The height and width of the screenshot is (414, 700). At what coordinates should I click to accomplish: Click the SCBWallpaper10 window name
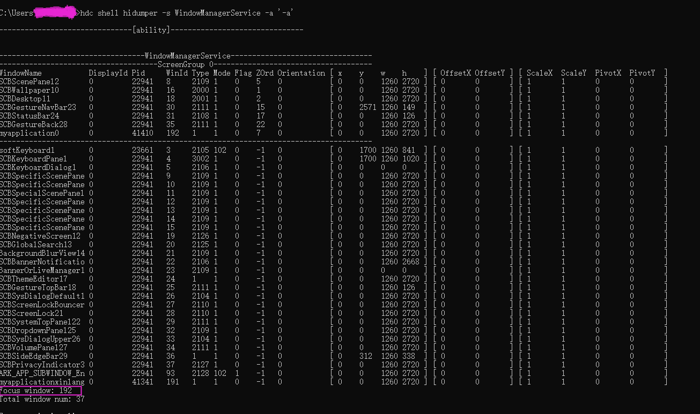pyautogui.click(x=30, y=90)
